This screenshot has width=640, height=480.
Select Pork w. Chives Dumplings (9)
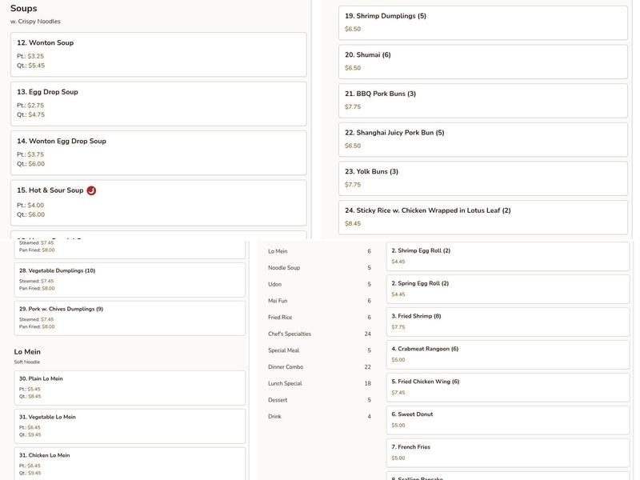click(130, 318)
